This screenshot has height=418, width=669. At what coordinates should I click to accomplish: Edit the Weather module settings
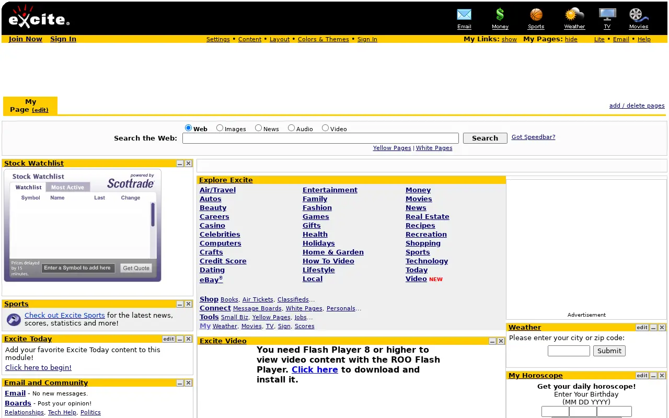click(x=642, y=328)
